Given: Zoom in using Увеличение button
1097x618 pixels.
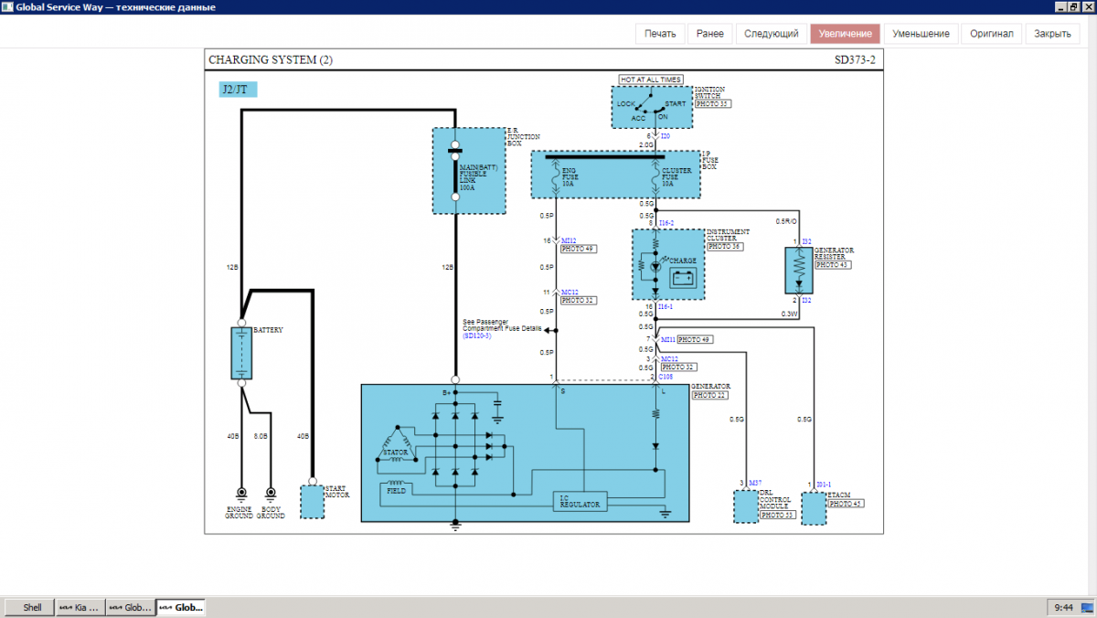Looking at the screenshot, I should pyautogui.click(x=845, y=34).
